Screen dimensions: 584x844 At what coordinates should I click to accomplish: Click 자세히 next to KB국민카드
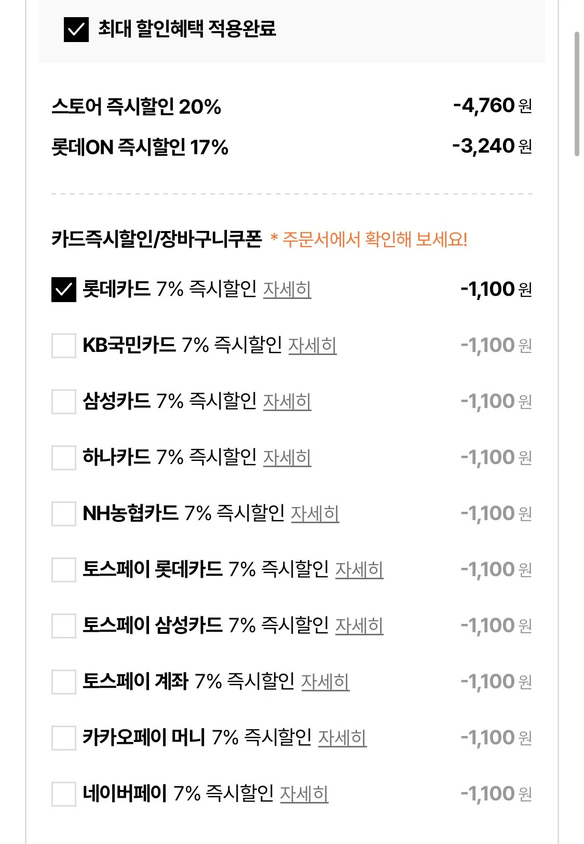[x=313, y=345]
